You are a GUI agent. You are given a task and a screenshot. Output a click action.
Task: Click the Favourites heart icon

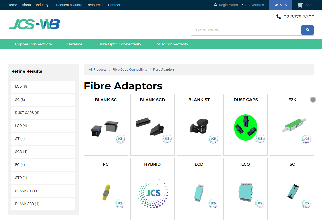tap(244, 5)
